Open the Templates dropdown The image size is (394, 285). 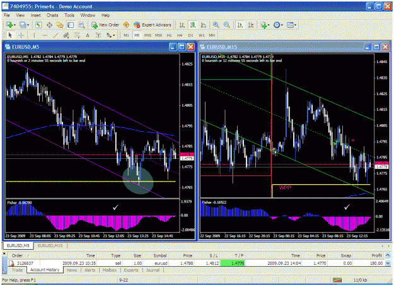[291, 25]
